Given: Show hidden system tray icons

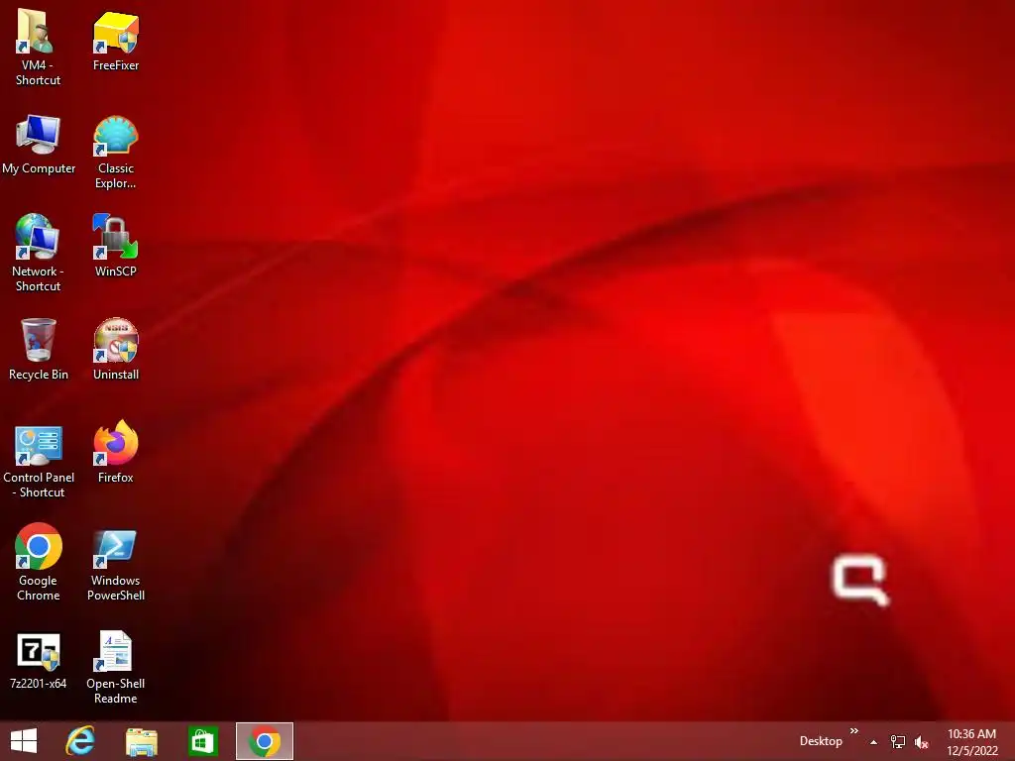Looking at the screenshot, I should coord(874,742).
